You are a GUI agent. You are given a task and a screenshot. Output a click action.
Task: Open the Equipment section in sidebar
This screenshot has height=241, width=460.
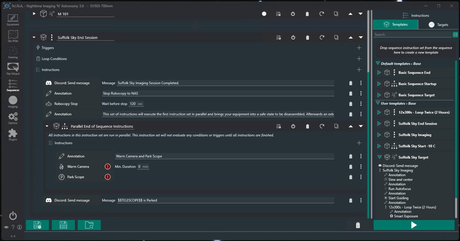pos(13,20)
